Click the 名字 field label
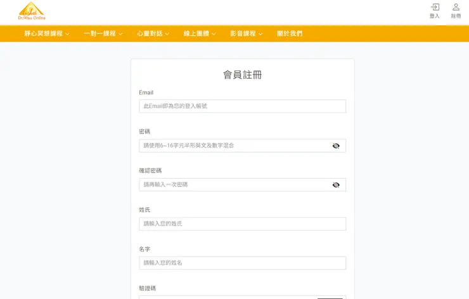 coord(145,249)
